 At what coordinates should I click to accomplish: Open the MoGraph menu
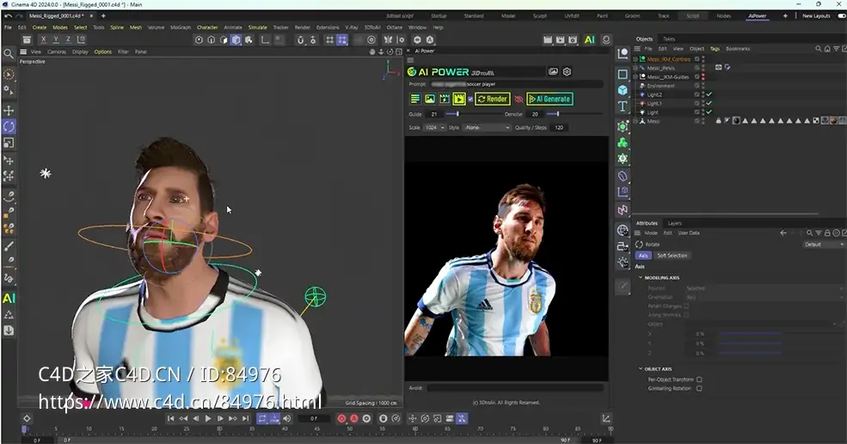[181, 27]
